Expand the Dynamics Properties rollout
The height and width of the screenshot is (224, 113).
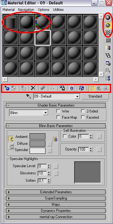pyautogui.click(x=56, y=211)
